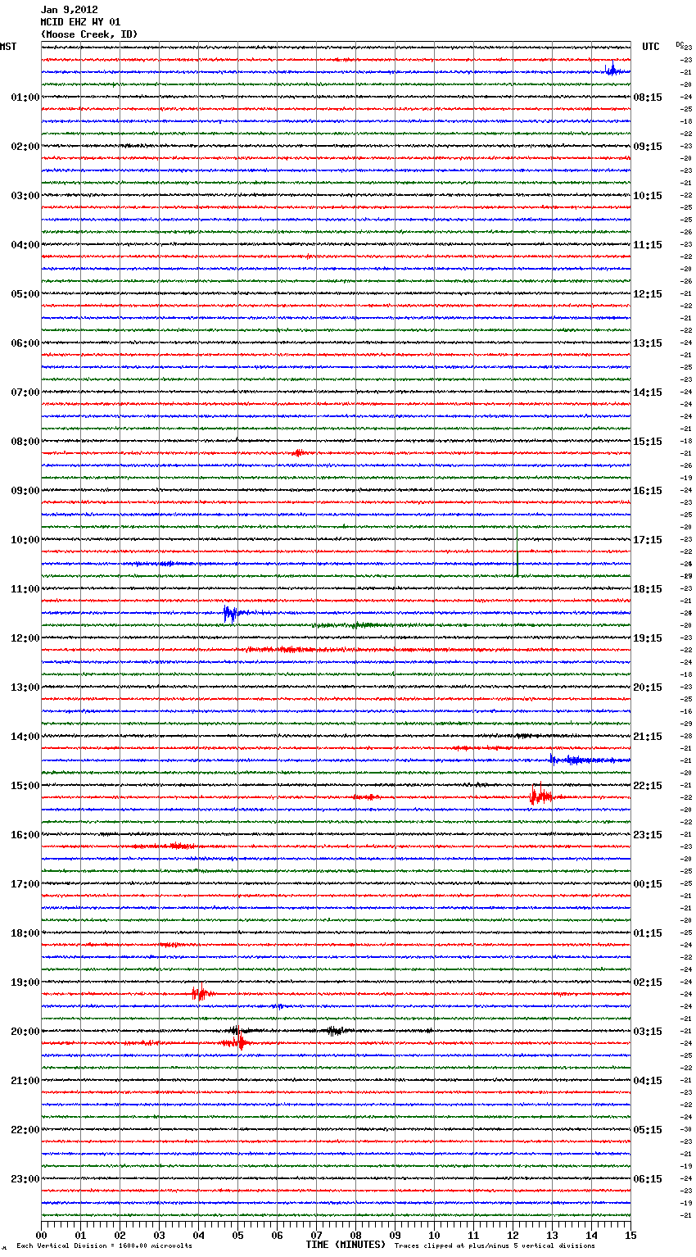Select the 02:15 UTC time label

[648, 982]
